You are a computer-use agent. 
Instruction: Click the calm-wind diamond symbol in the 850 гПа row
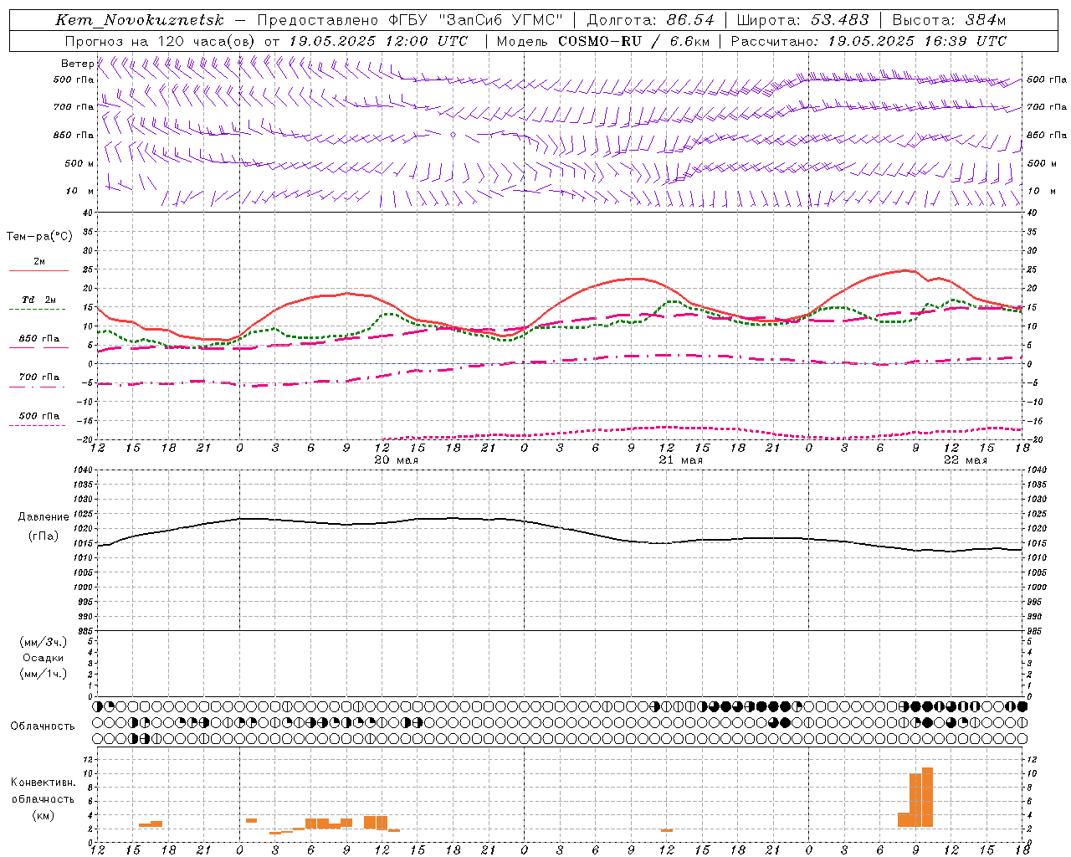(x=453, y=134)
